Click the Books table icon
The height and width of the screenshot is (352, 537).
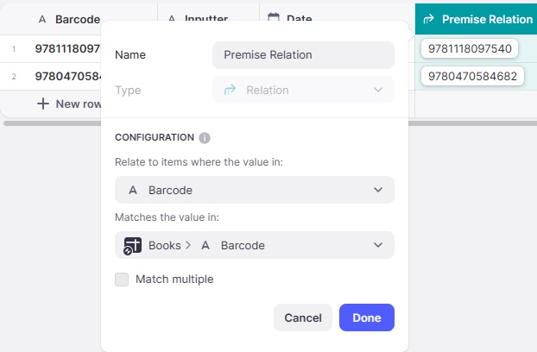[133, 245]
